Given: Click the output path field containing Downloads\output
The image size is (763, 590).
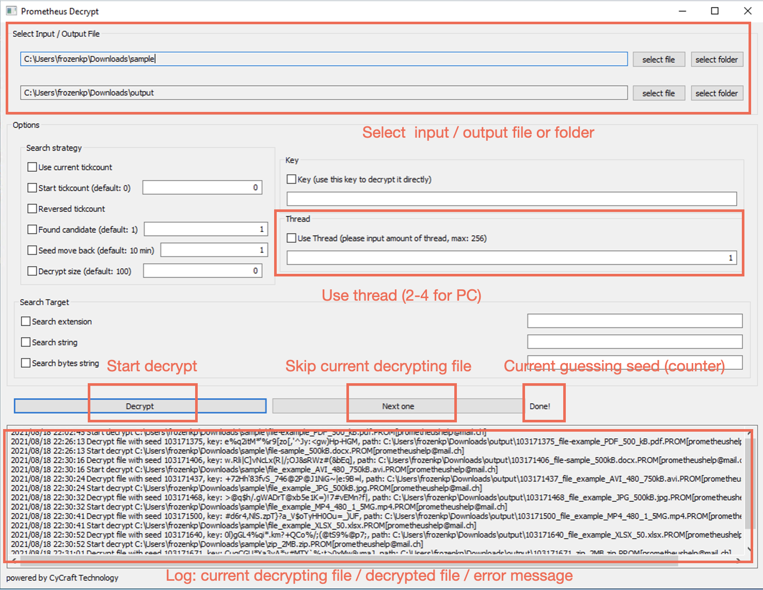Looking at the screenshot, I should pyautogui.click(x=324, y=93).
